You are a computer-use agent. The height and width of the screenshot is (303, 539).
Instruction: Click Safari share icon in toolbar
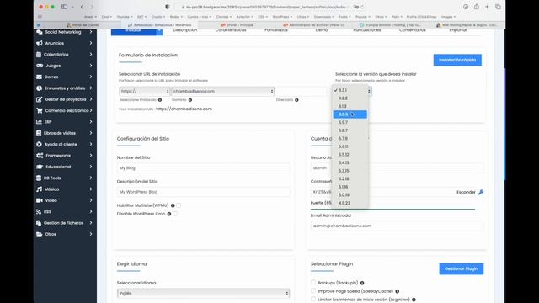pyautogui.click(x=477, y=7)
